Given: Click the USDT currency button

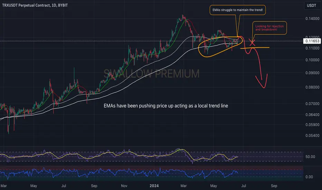Looking at the screenshot, I should (x=311, y=6).
